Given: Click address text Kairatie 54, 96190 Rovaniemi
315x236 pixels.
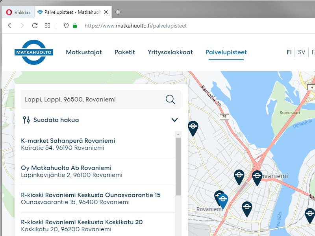Looking at the screenshot, I should (63, 148).
